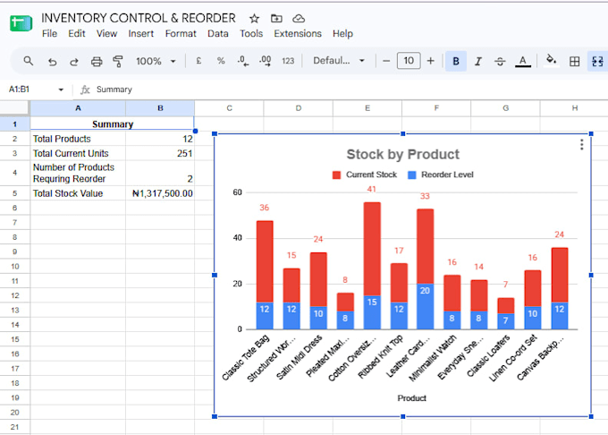Format as currency with pound icon
This screenshot has width=608, height=435.
198,61
